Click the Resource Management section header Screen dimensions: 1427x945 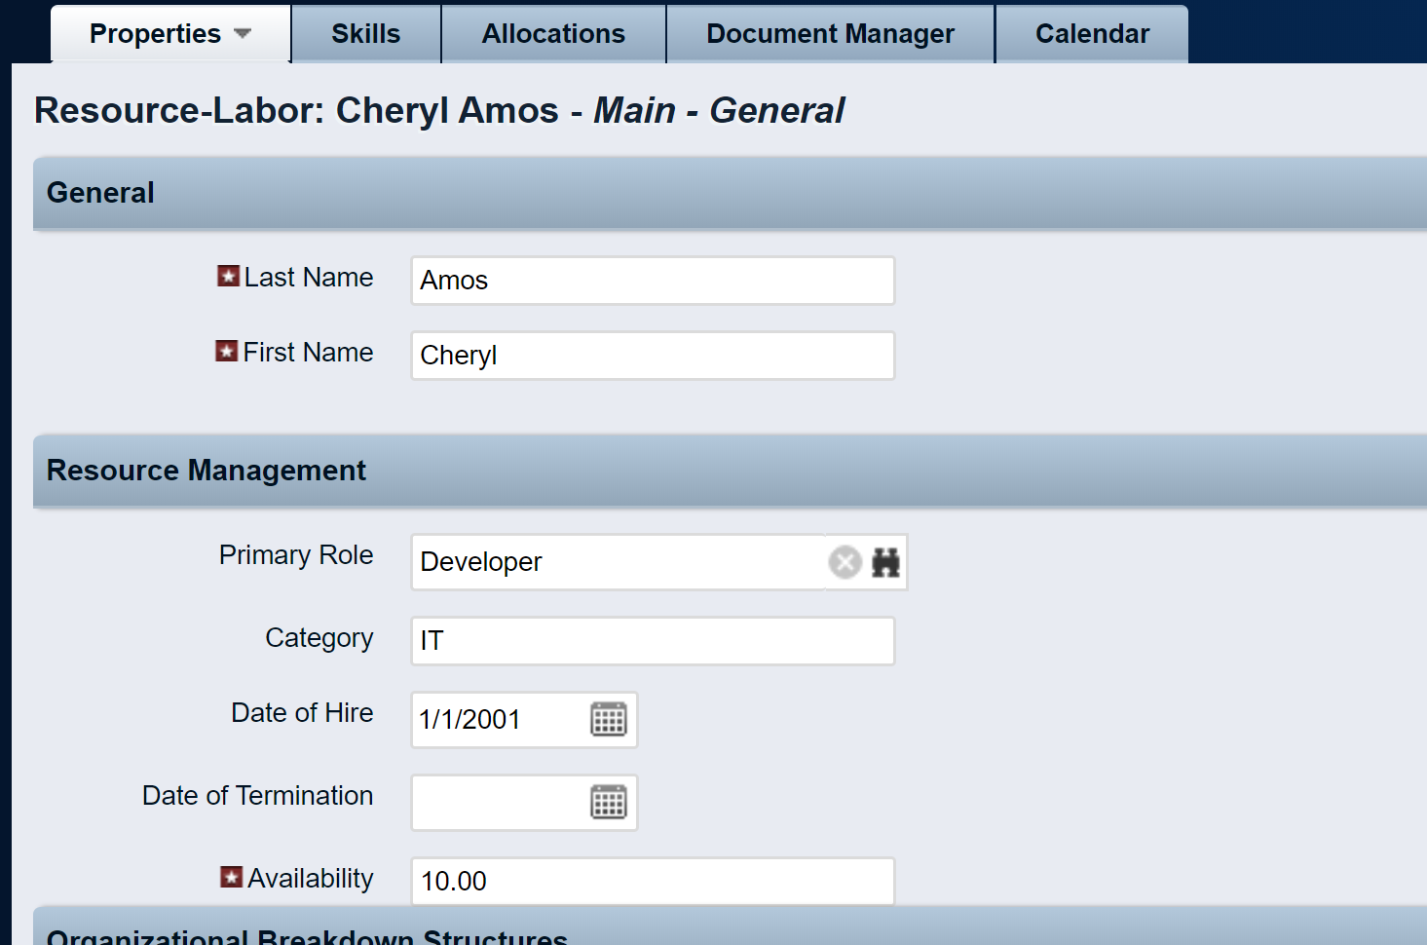[x=731, y=471]
